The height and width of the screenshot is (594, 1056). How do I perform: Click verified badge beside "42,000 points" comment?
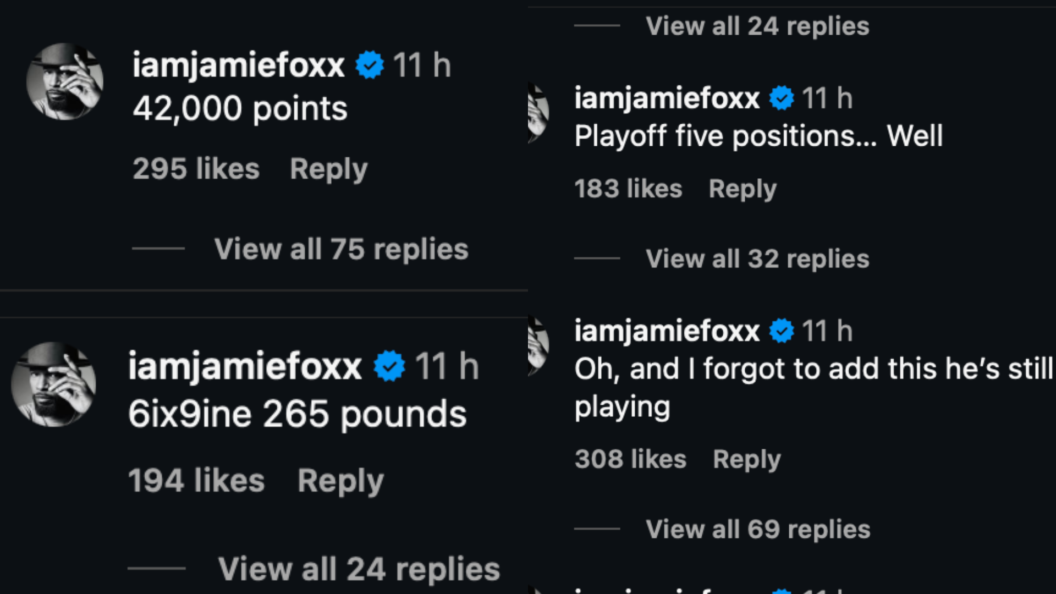(x=370, y=65)
